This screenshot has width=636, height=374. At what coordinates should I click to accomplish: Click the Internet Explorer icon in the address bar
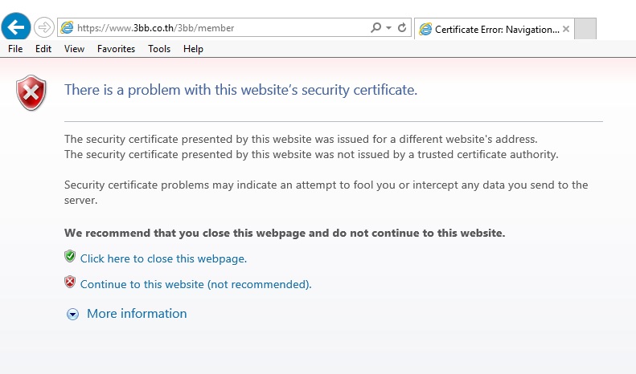point(68,28)
